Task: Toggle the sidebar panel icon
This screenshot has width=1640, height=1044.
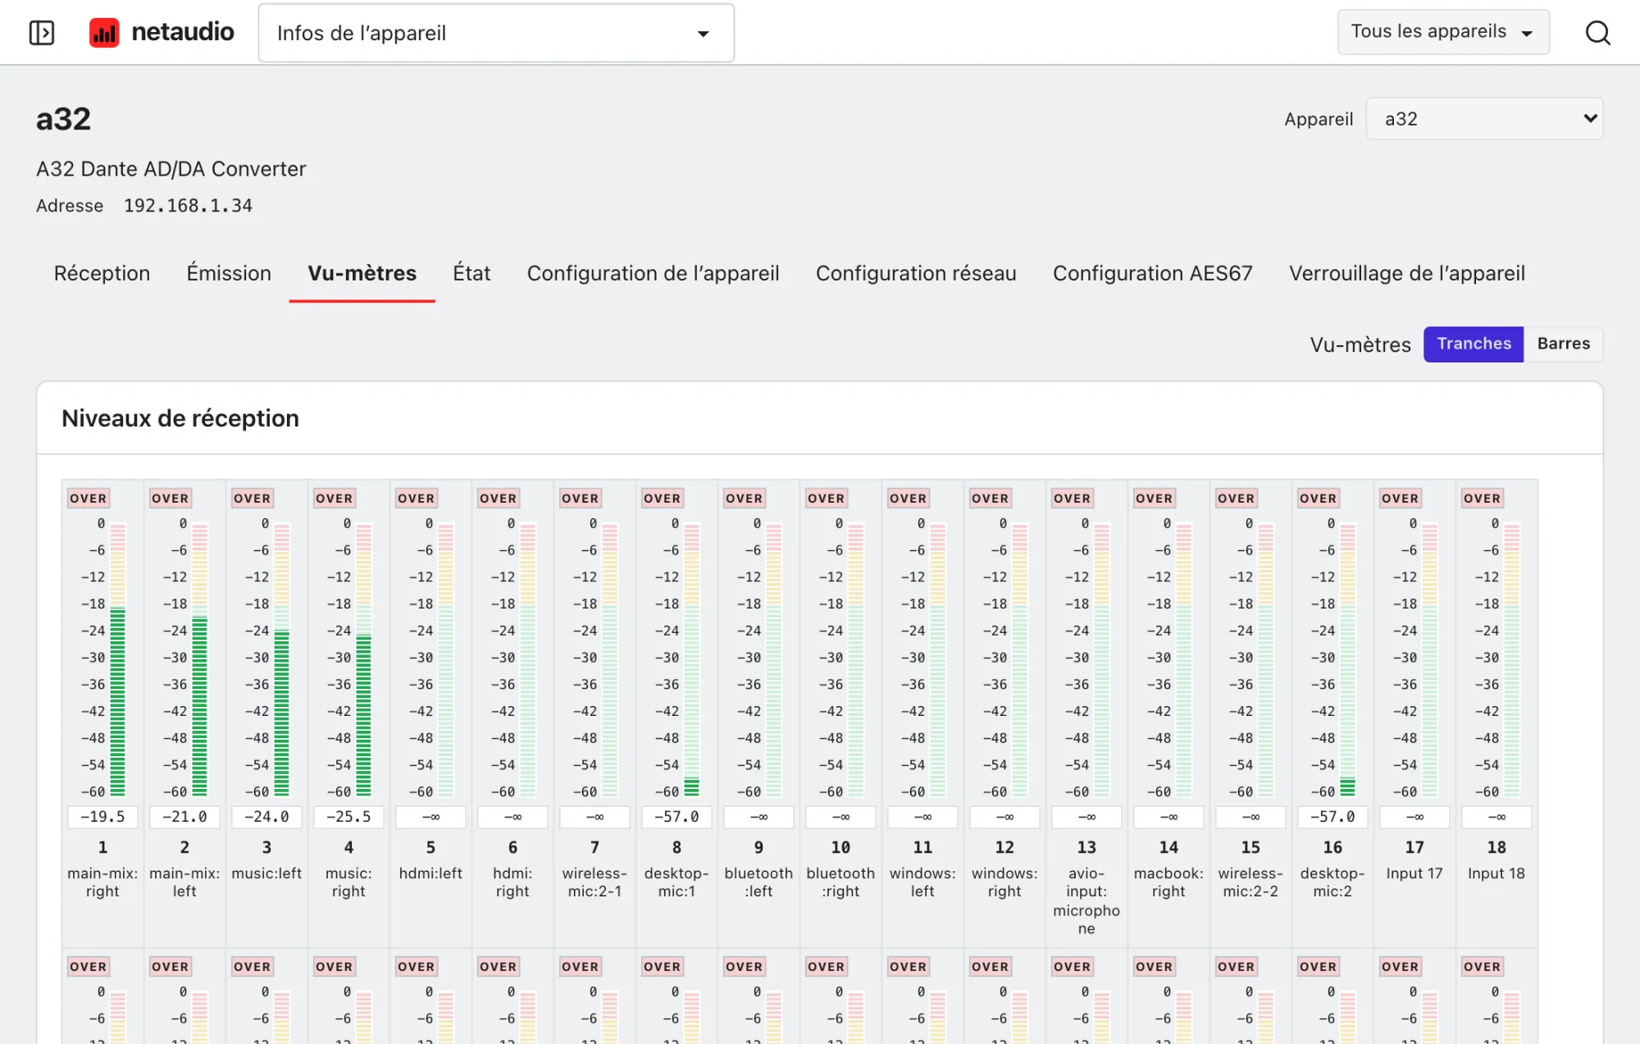Action: click(42, 33)
